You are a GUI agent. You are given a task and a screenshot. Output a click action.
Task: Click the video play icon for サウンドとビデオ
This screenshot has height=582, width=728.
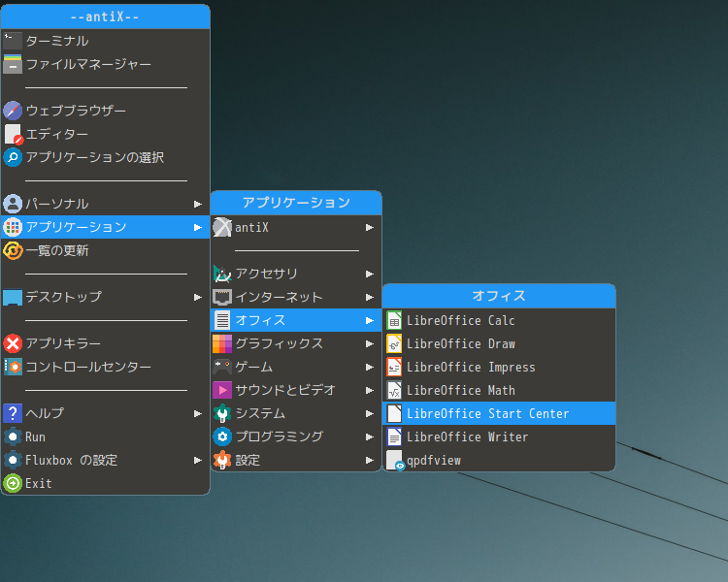[x=222, y=390]
